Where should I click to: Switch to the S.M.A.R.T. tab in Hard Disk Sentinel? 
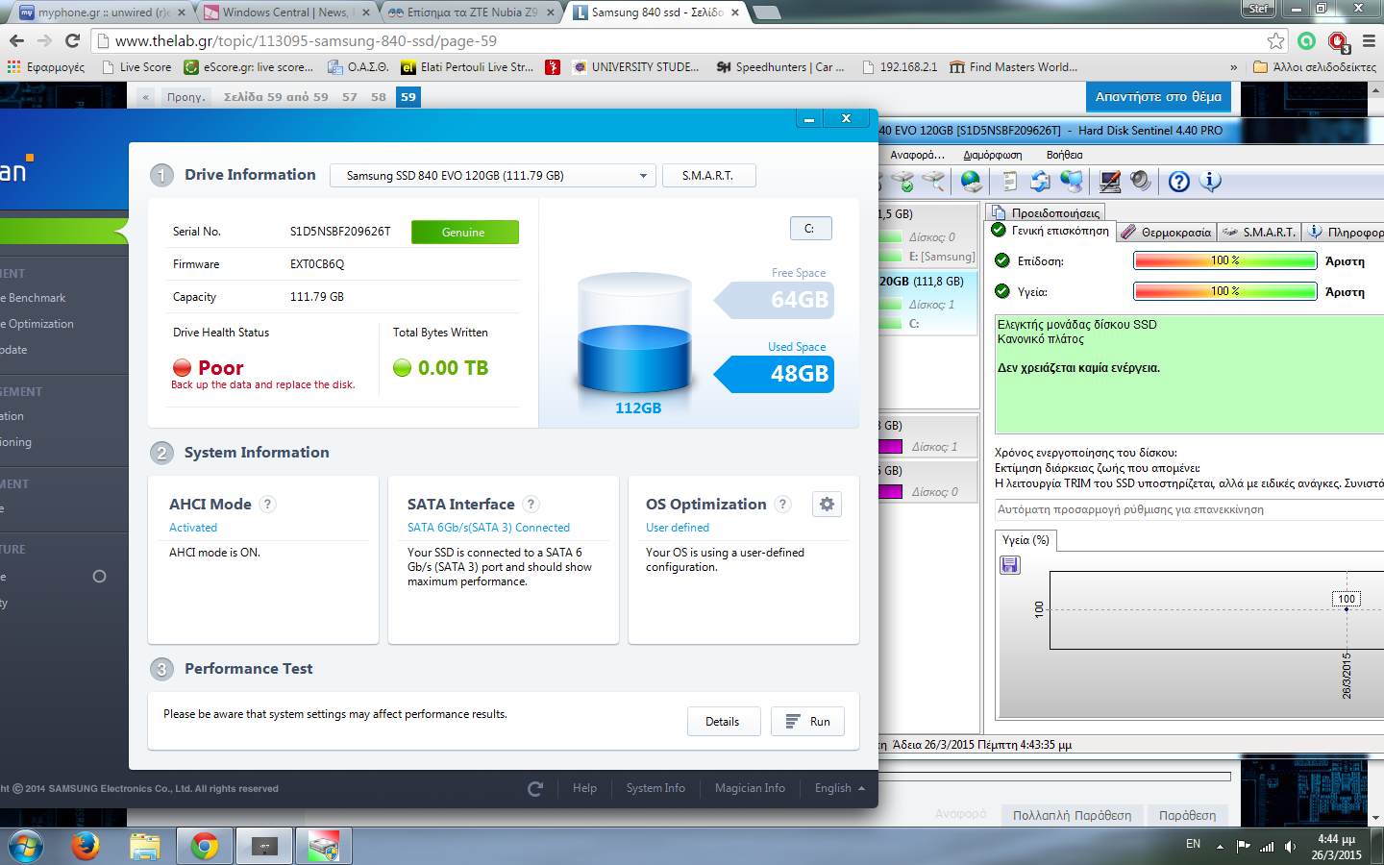[1259, 232]
